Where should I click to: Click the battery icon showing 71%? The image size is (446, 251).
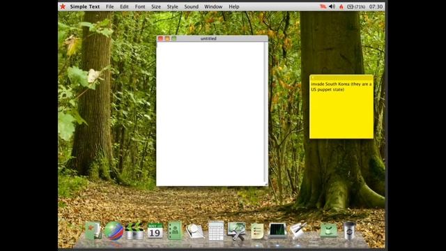[356, 6]
